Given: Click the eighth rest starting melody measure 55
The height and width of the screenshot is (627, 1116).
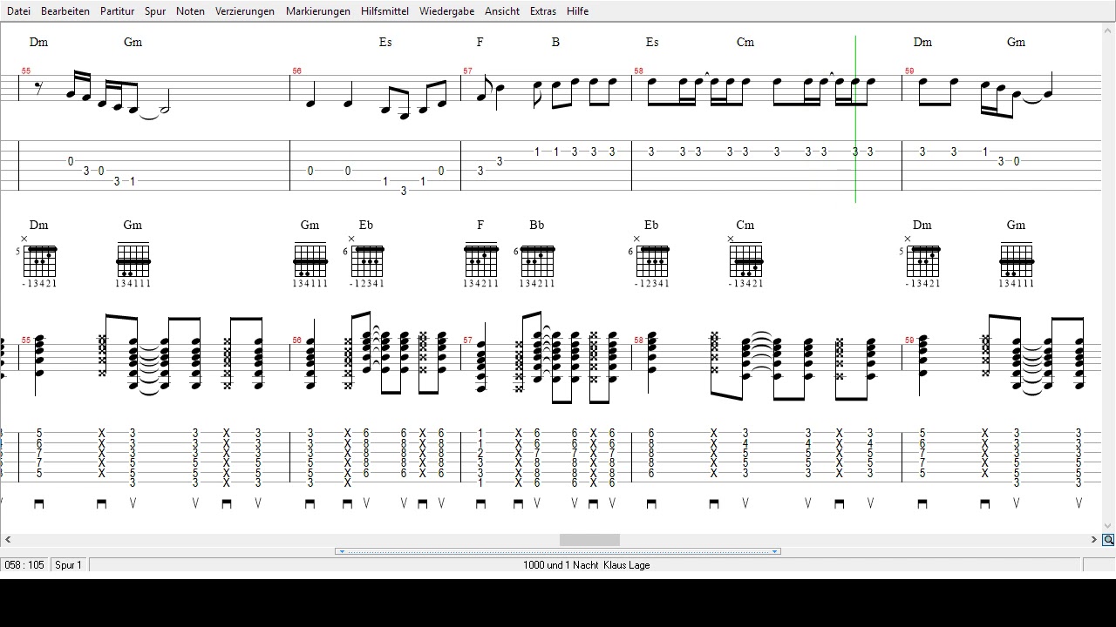Looking at the screenshot, I should click(x=39, y=86).
